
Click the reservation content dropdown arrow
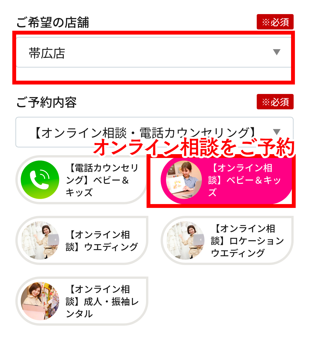pyautogui.click(x=277, y=132)
